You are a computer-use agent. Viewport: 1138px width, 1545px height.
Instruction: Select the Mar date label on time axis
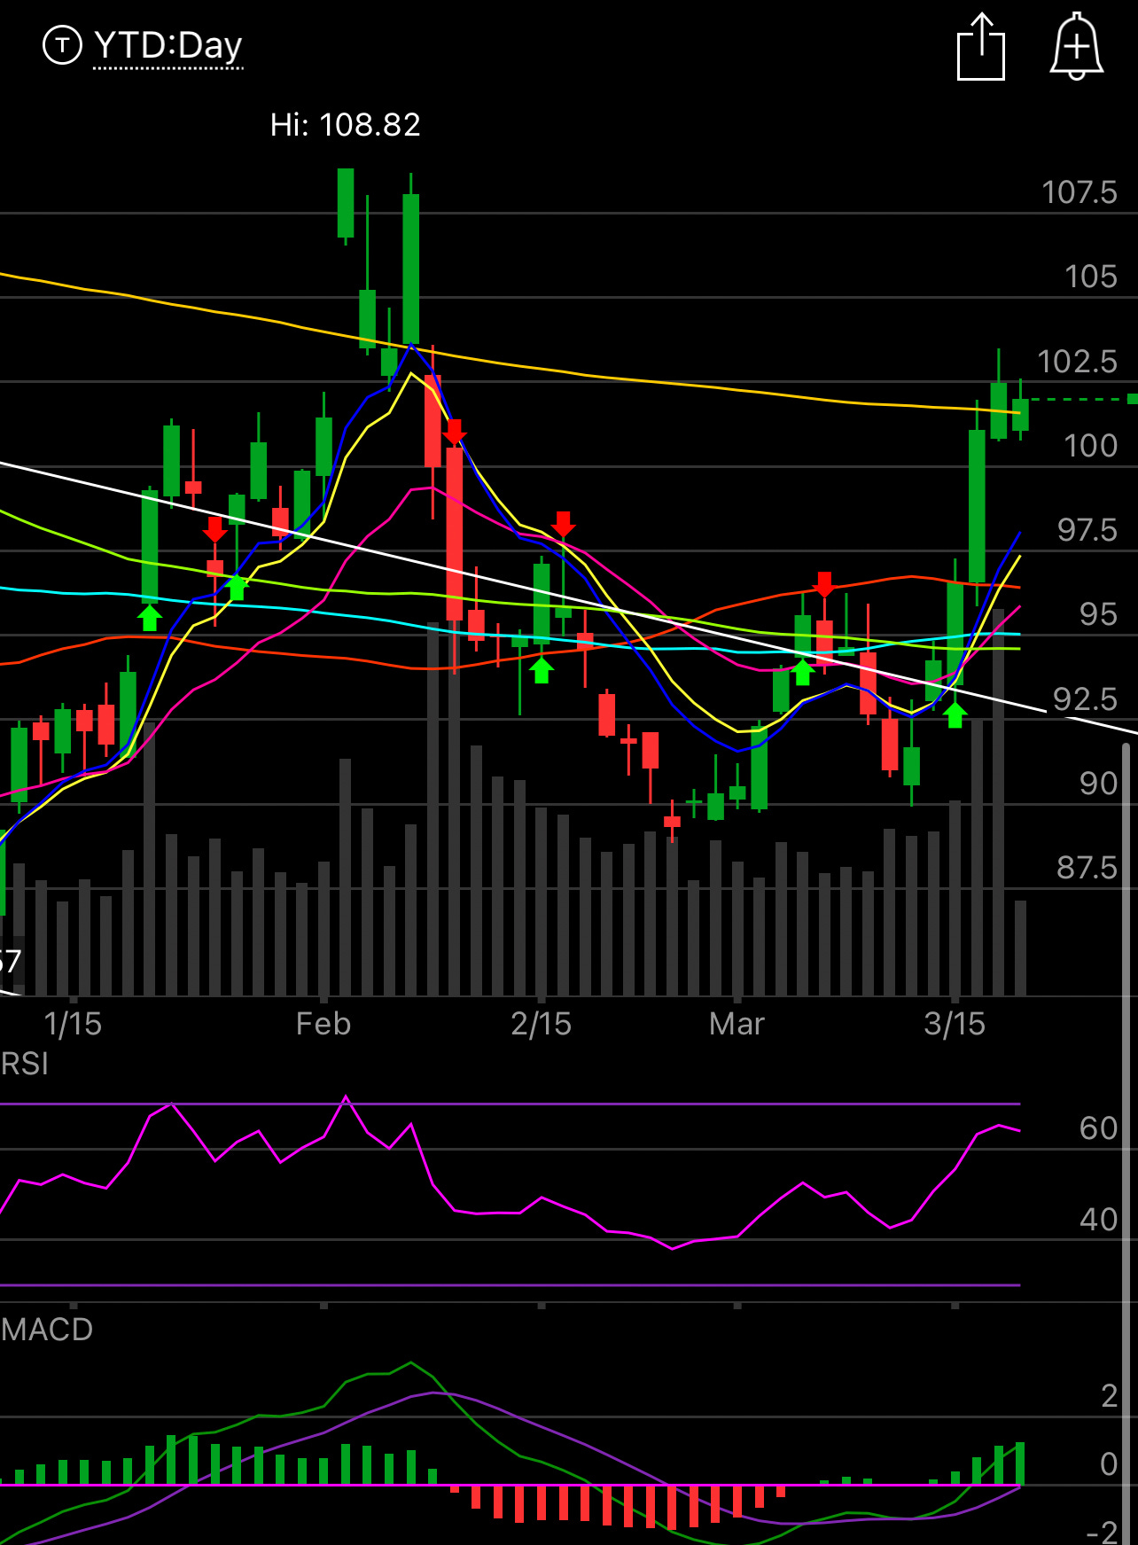pyautogui.click(x=737, y=1025)
